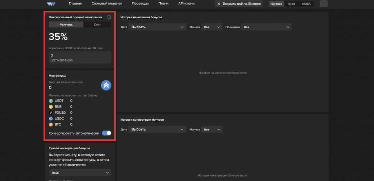The height and width of the screenshot is (181, 374).
Task: Expand the Площадка filter dropdown
Action: pos(266,27)
